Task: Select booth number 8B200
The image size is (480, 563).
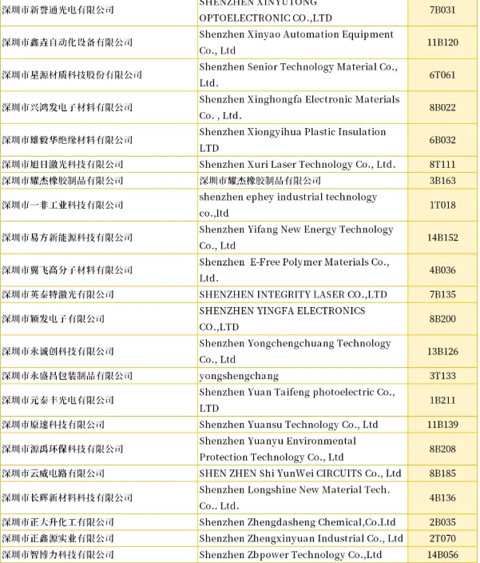Action: click(442, 319)
